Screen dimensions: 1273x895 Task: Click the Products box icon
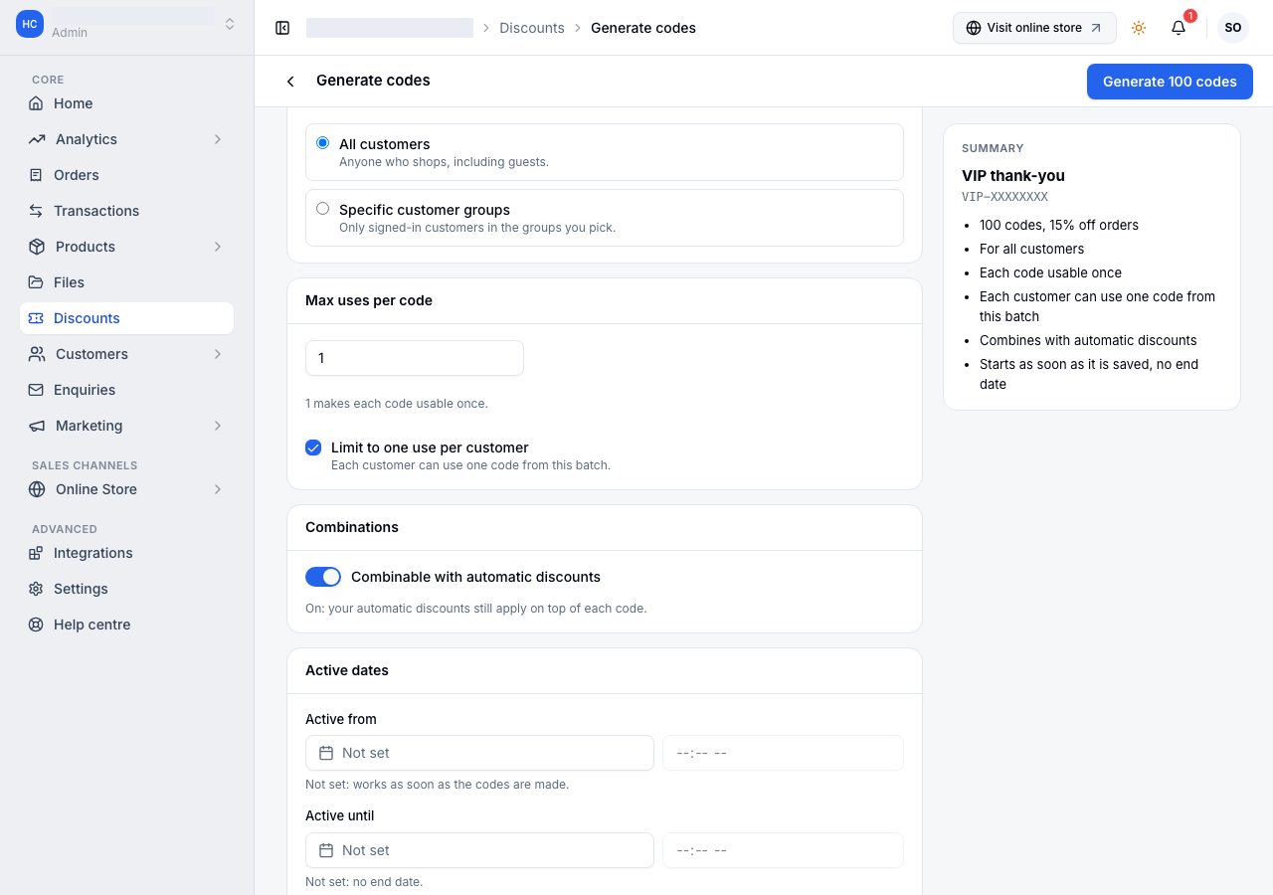point(37,247)
